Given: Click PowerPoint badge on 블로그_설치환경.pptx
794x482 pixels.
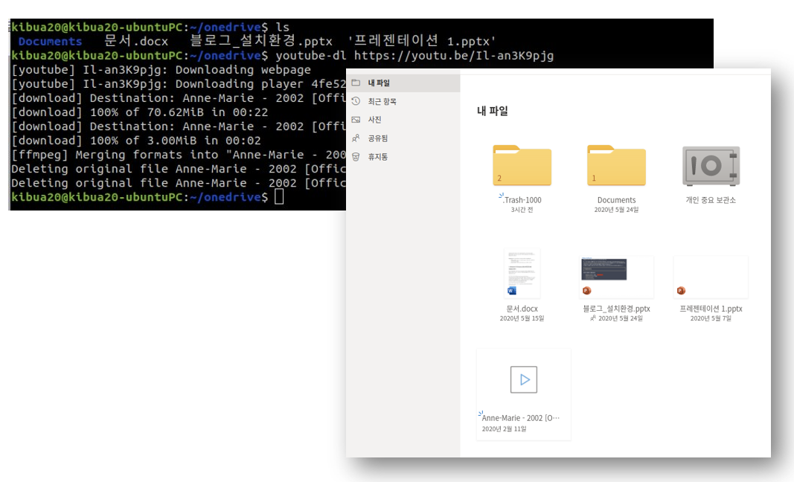Looking at the screenshot, I should click(x=587, y=291).
